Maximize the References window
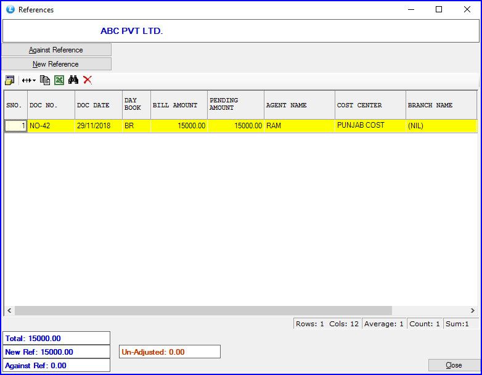Screen dimensions: 482x375 (x=439, y=9)
